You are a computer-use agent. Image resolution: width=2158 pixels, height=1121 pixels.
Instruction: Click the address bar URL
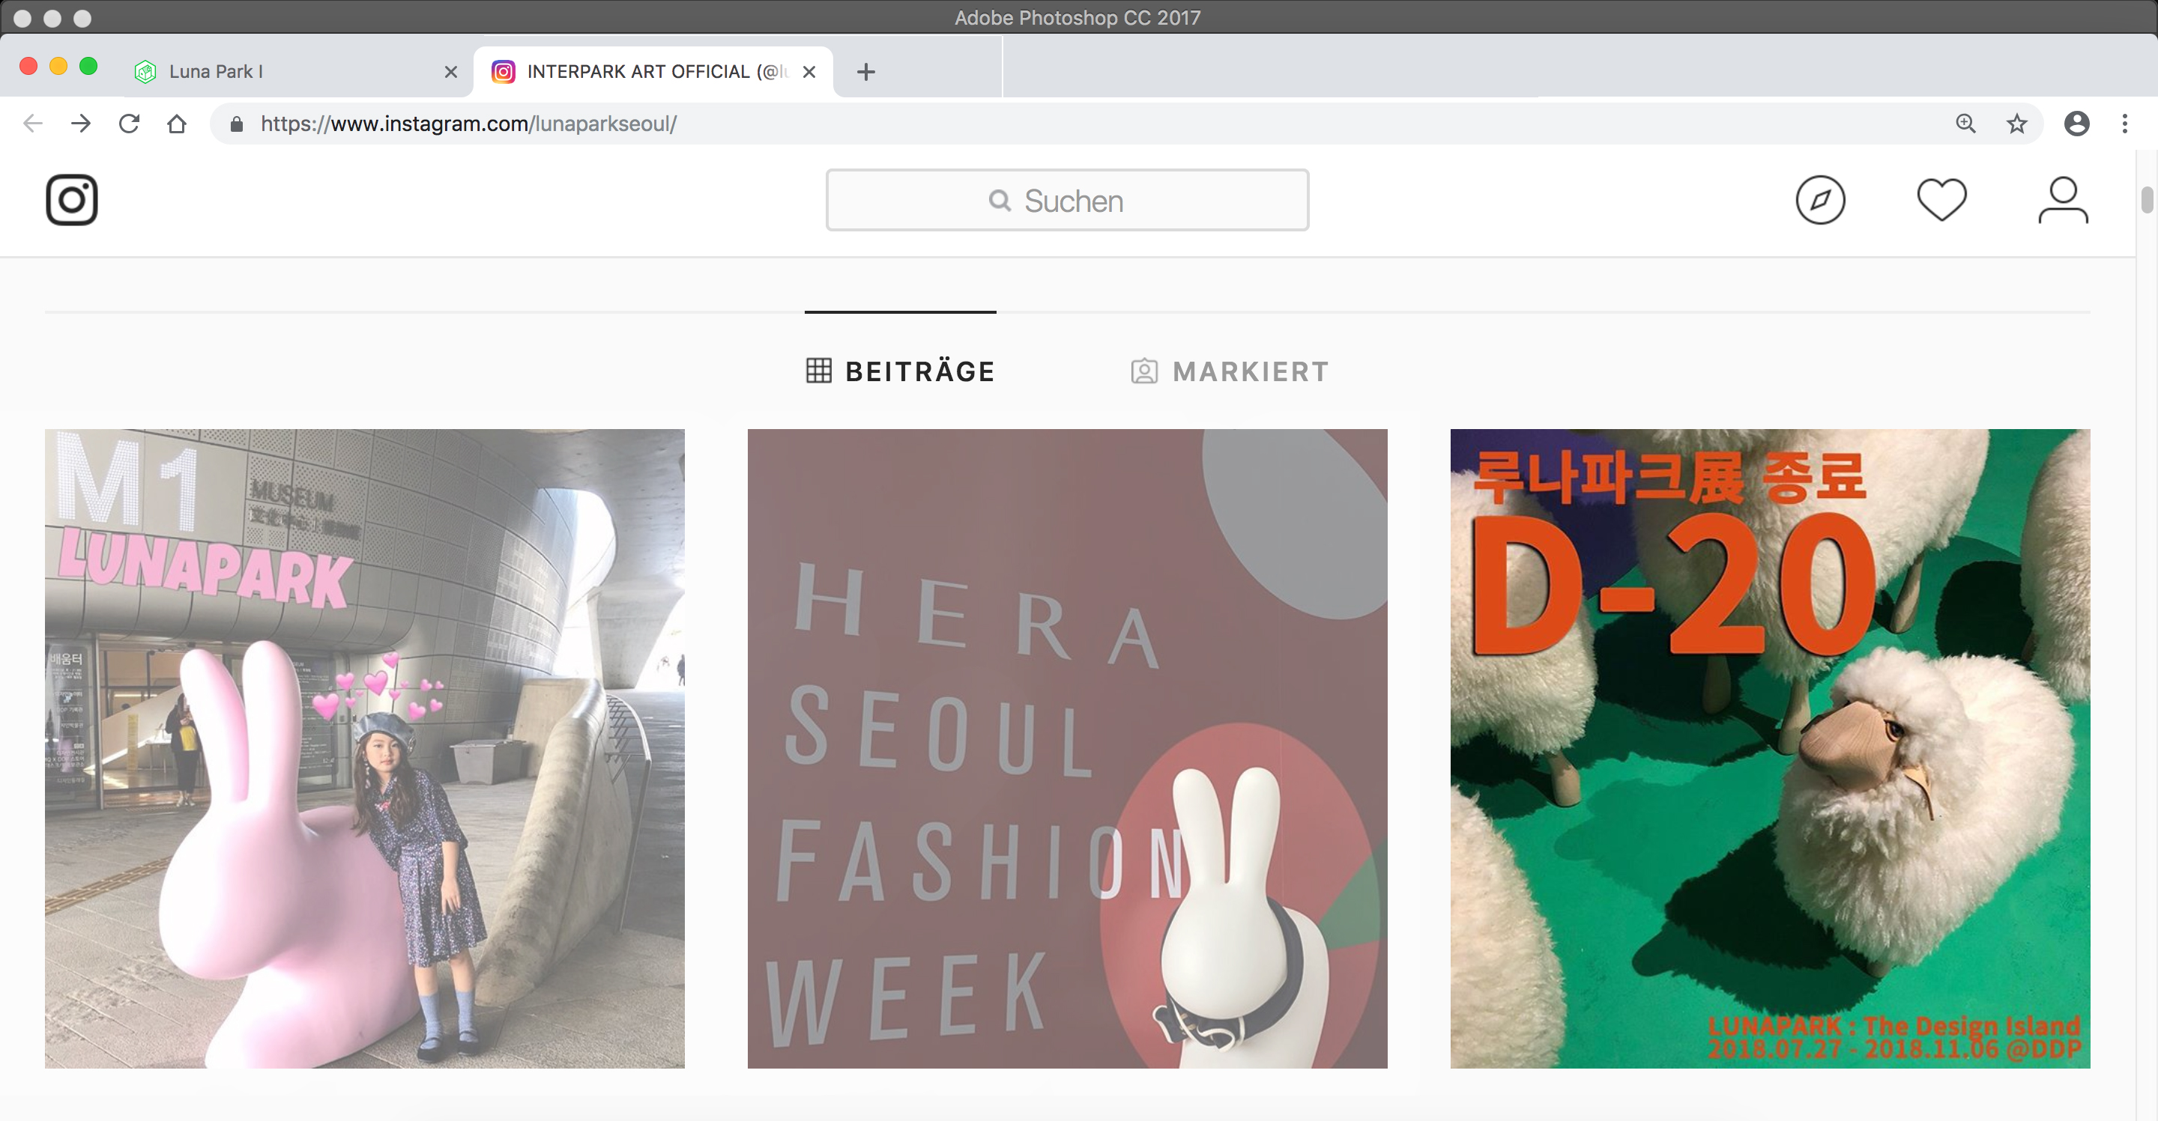[469, 124]
